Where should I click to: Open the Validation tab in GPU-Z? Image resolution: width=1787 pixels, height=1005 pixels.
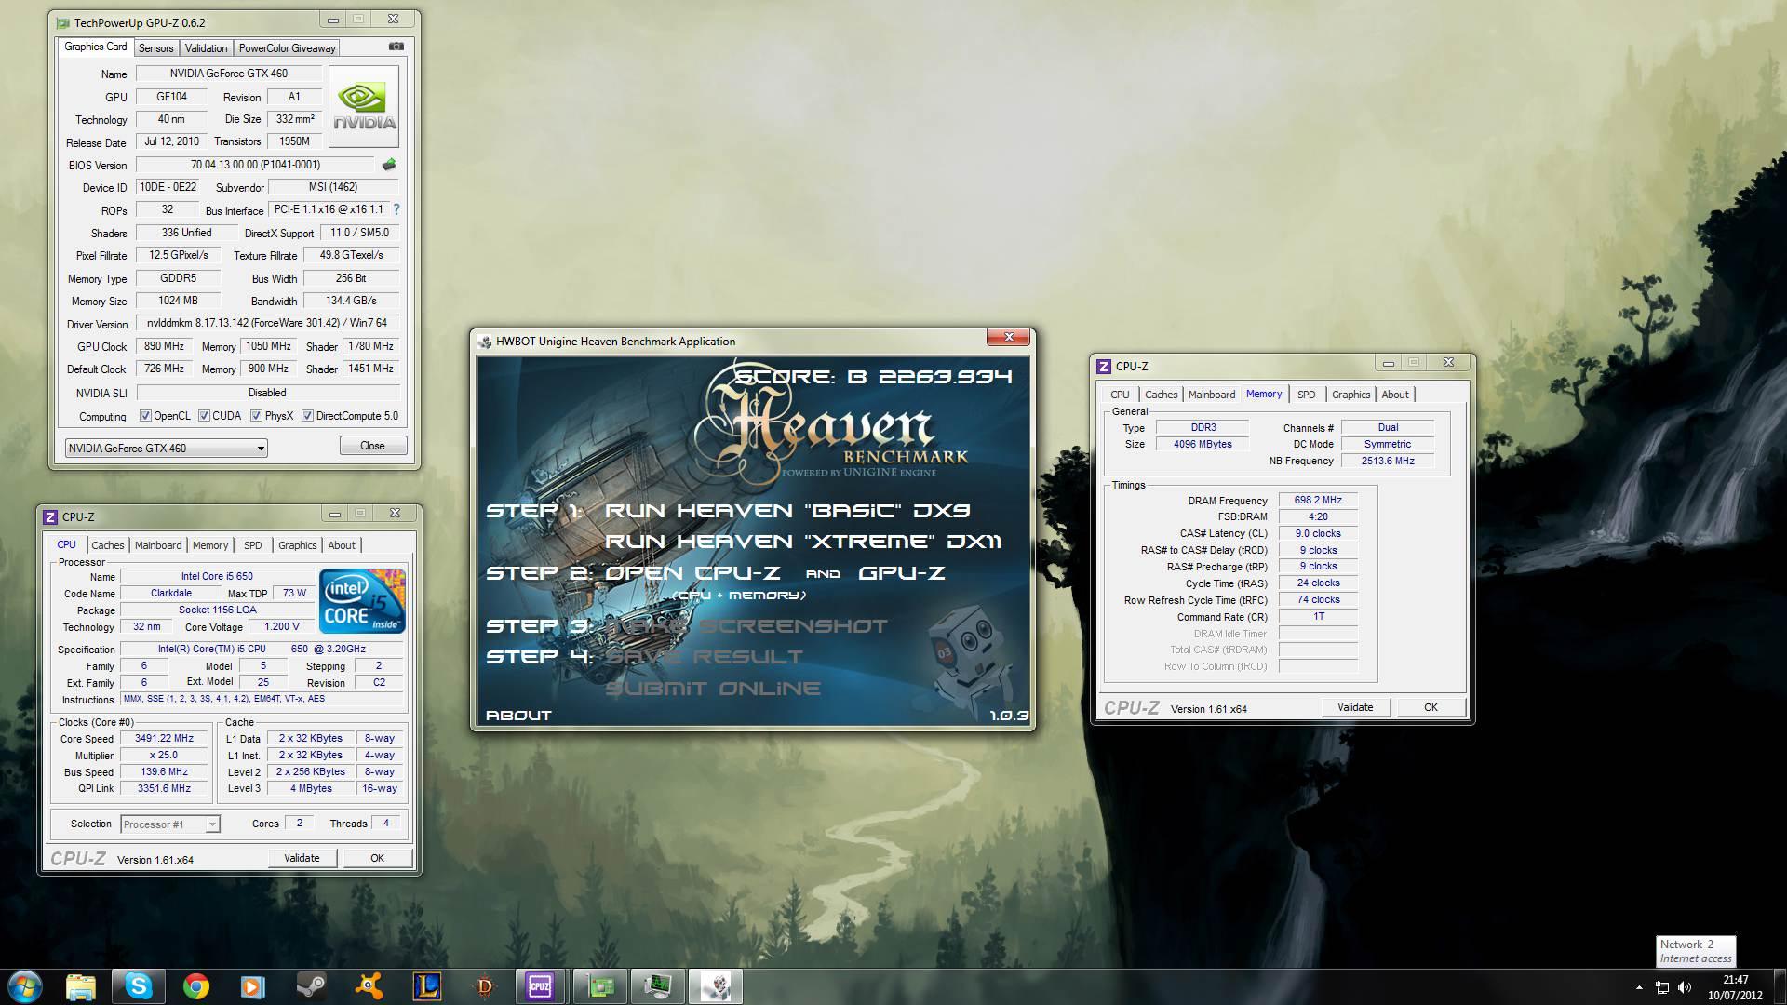click(x=206, y=48)
